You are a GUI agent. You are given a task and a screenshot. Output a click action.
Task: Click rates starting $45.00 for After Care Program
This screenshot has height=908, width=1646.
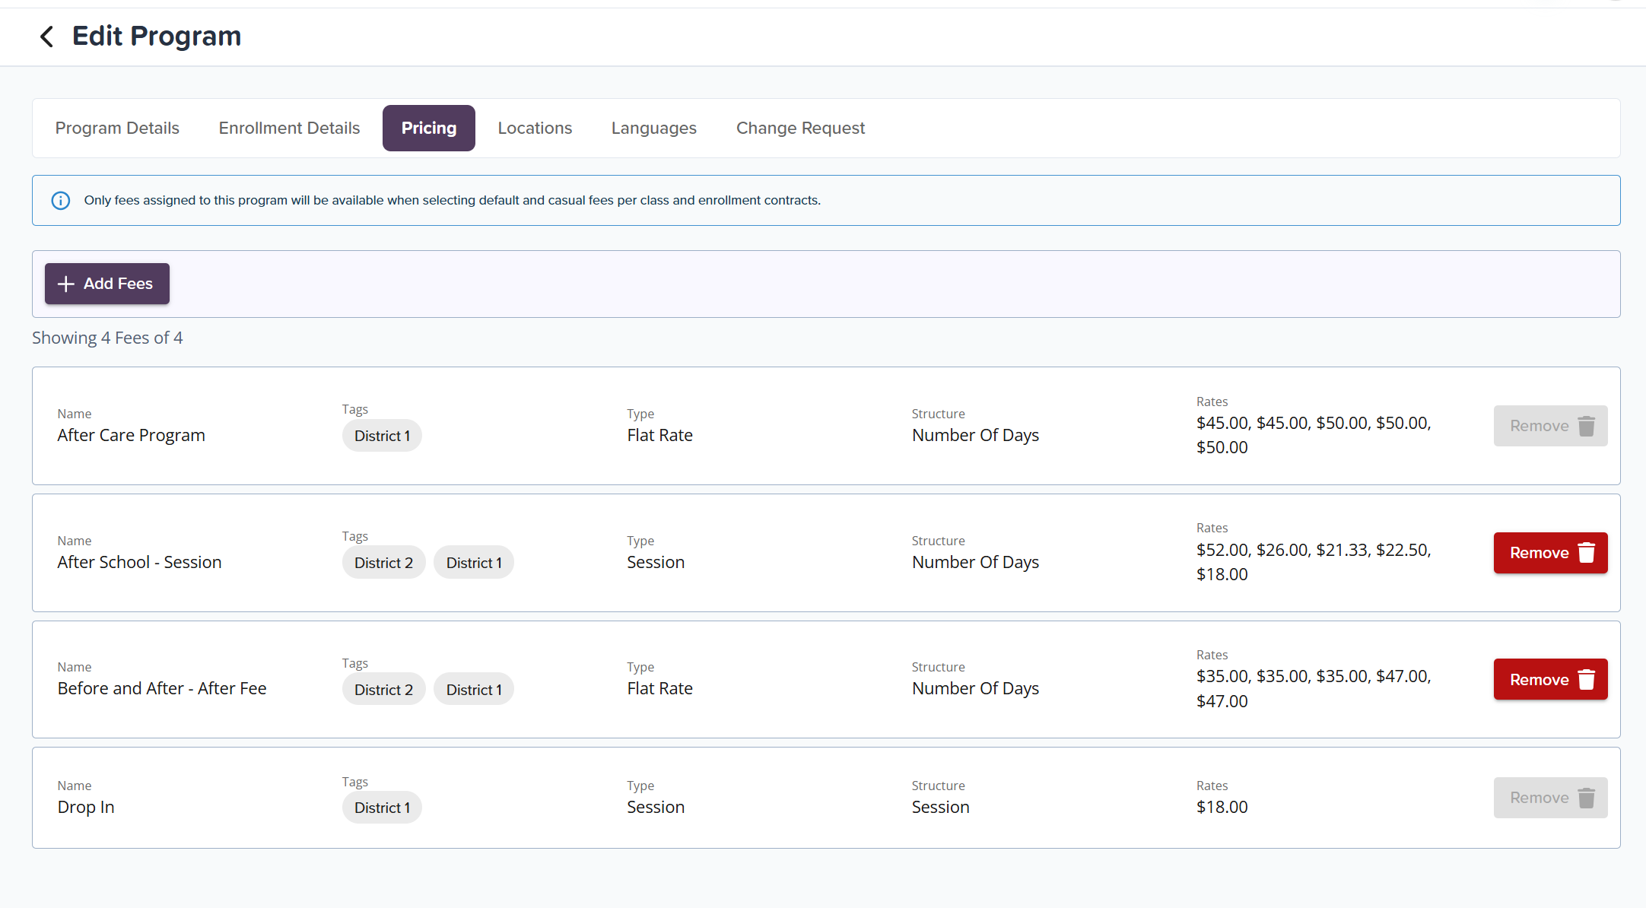pos(1314,435)
